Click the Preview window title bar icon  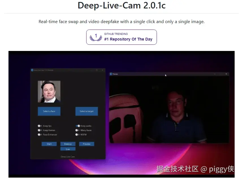click(x=111, y=74)
